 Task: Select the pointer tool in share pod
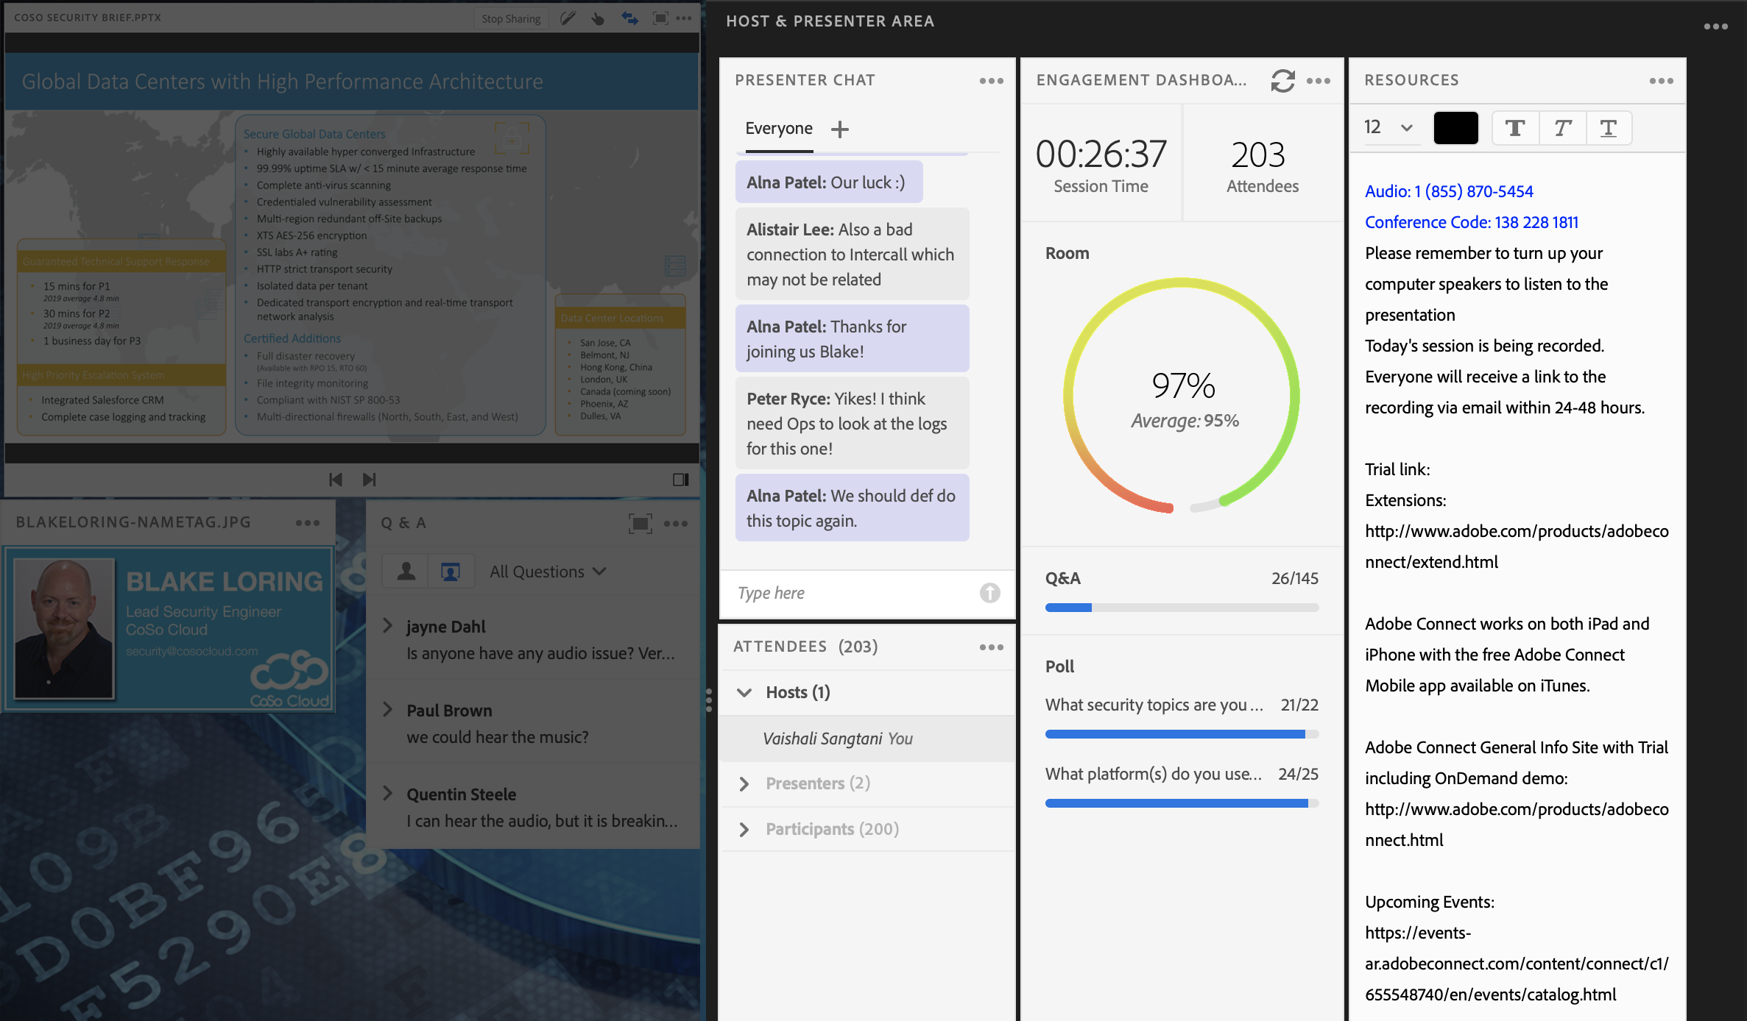click(x=597, y=18)
